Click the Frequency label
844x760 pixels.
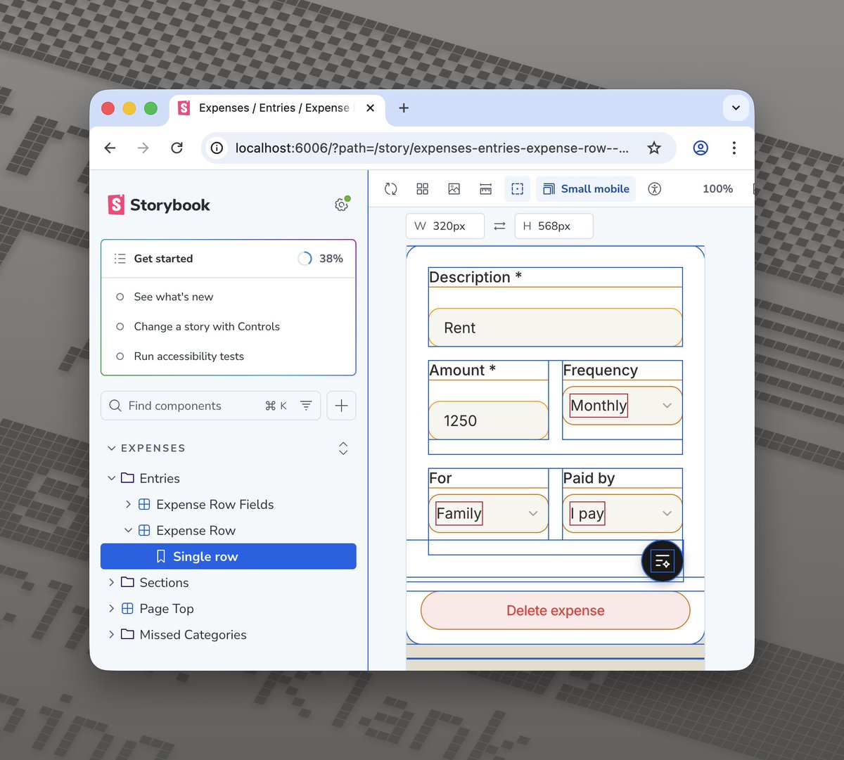(601, 370)
